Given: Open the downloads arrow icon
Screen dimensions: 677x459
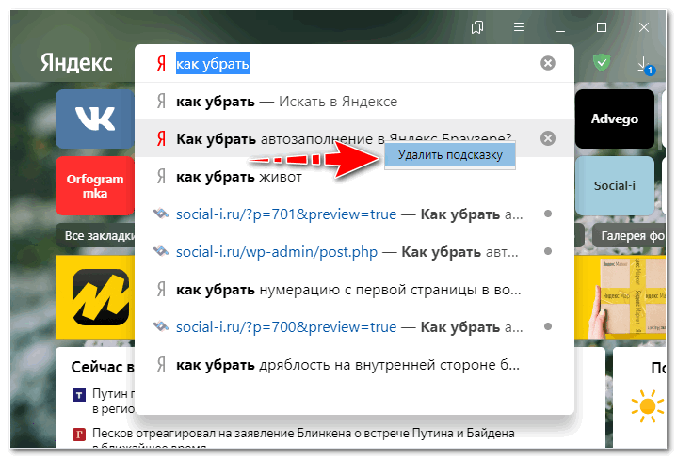Looking at the screenshot, I should point(645,66).
